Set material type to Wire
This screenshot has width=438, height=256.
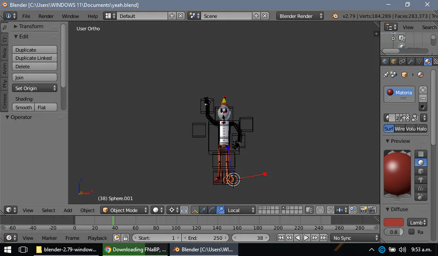[400, 129]
